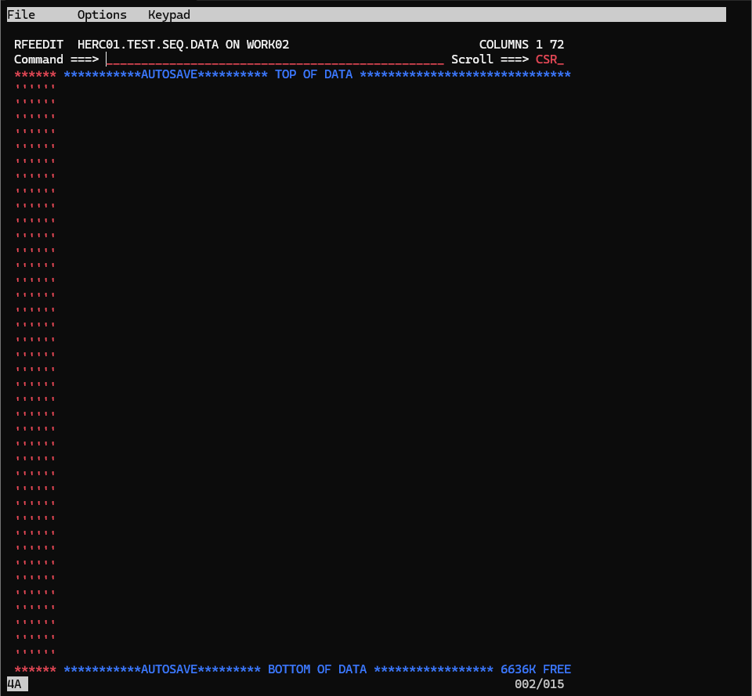Image resolution: width=752 pixels, height=696 pixels.
Task: Click the Command ===> label
Action: (x=56, y=60)
